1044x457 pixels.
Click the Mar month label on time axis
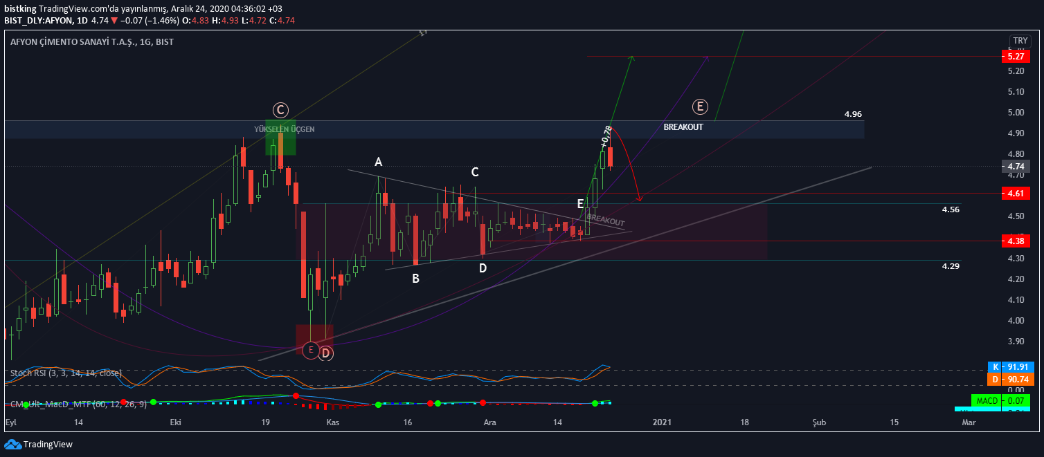click(969, 422)
